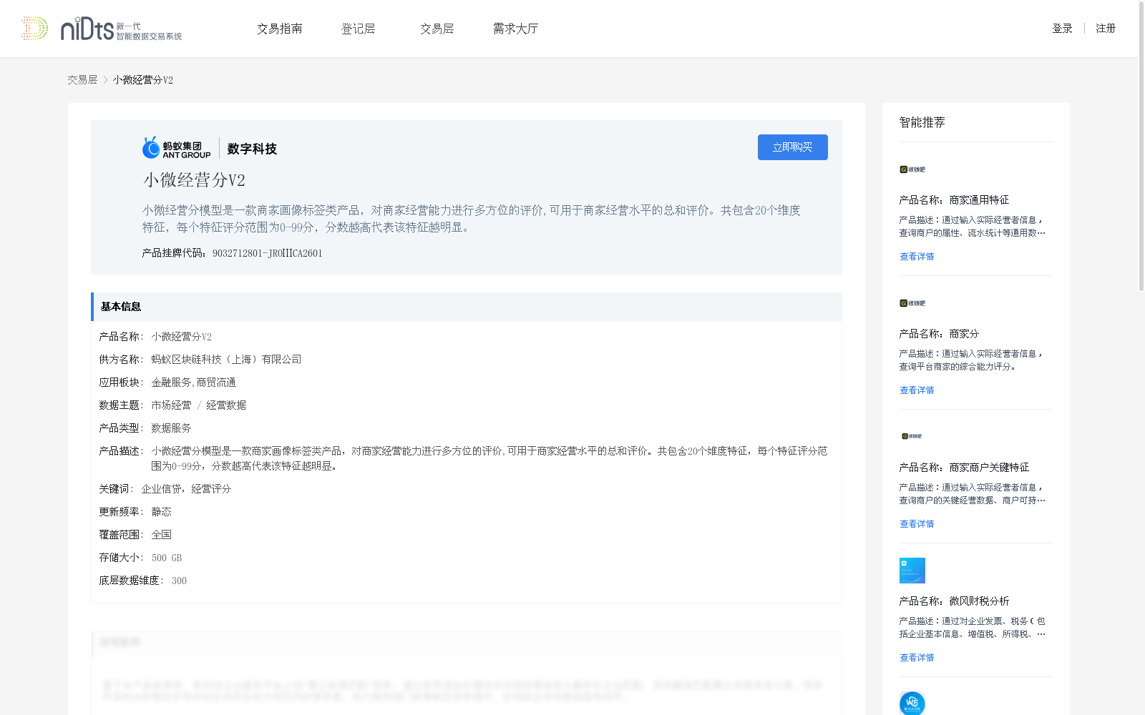
Task: Click the listing code 9032712801-JROIIICA2601
Action: pos(267,253)
